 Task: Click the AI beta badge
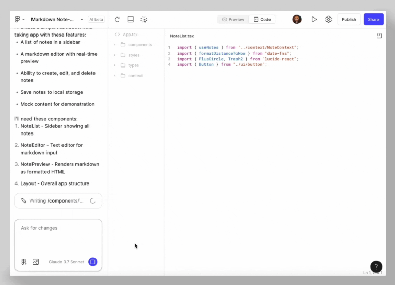96,20
